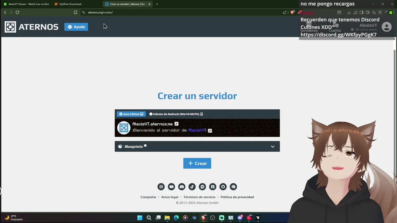Screen dimensions: 397x223
Task: Select the Java Edition option
Action: (131, 114)
